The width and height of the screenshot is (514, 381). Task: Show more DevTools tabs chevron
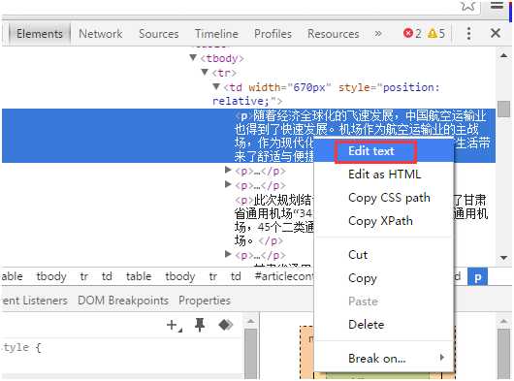(x=378, y=33)
